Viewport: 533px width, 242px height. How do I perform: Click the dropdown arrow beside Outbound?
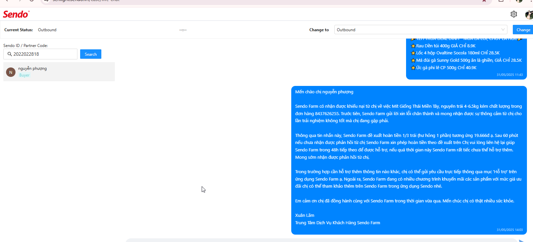pos(503,30)
